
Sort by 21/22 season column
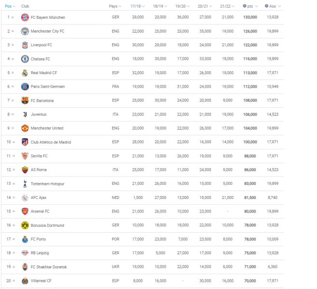[x=227, y=6]
